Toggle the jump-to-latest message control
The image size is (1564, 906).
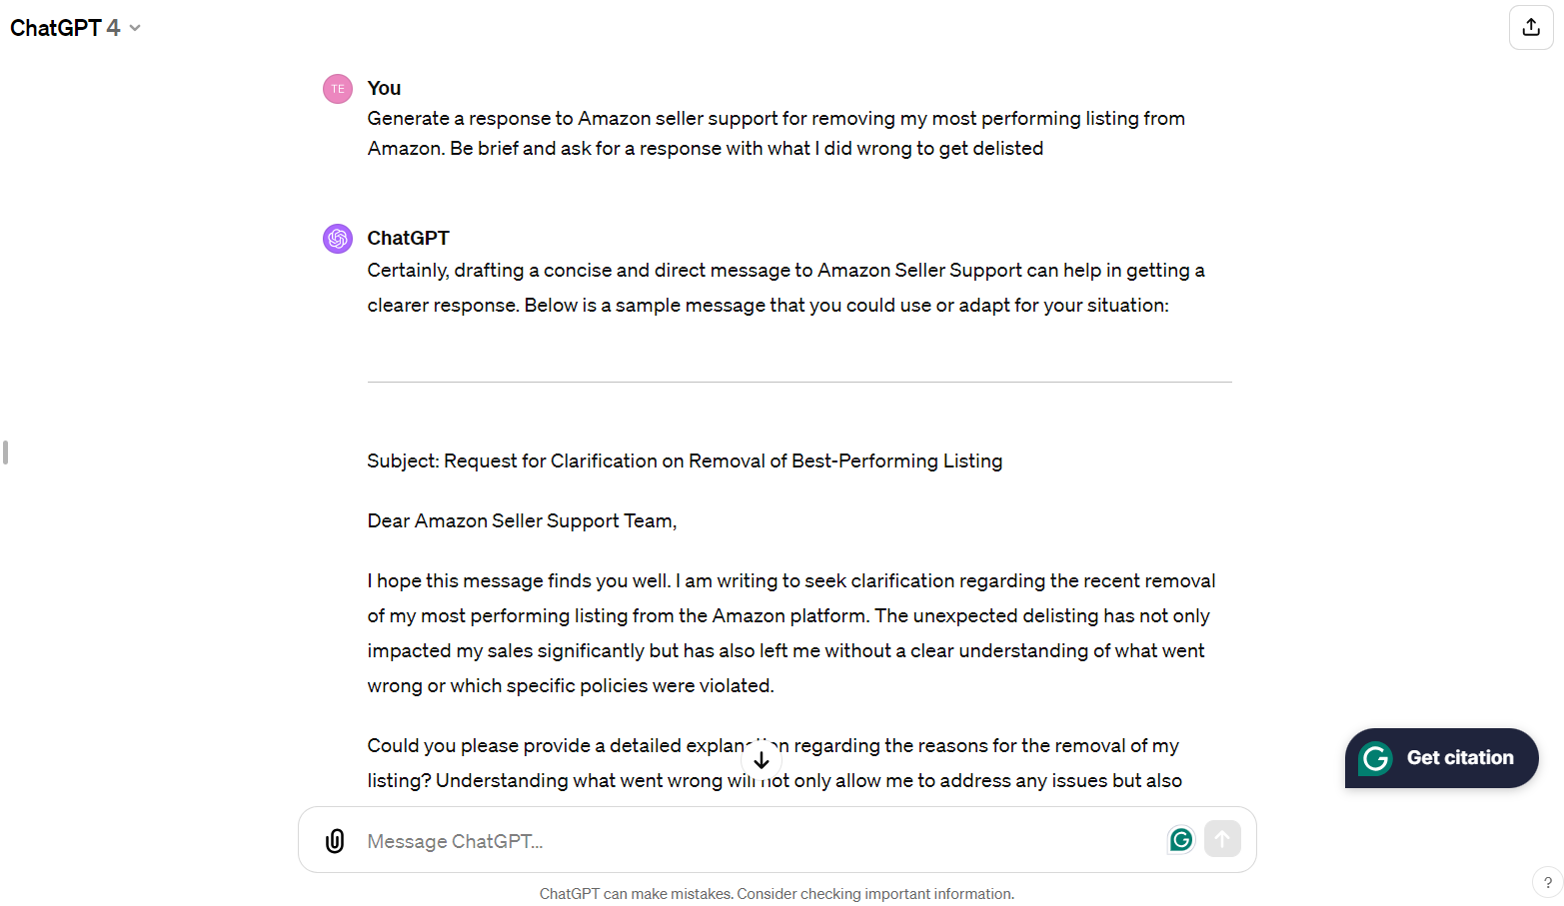click(x=761, y=760)
